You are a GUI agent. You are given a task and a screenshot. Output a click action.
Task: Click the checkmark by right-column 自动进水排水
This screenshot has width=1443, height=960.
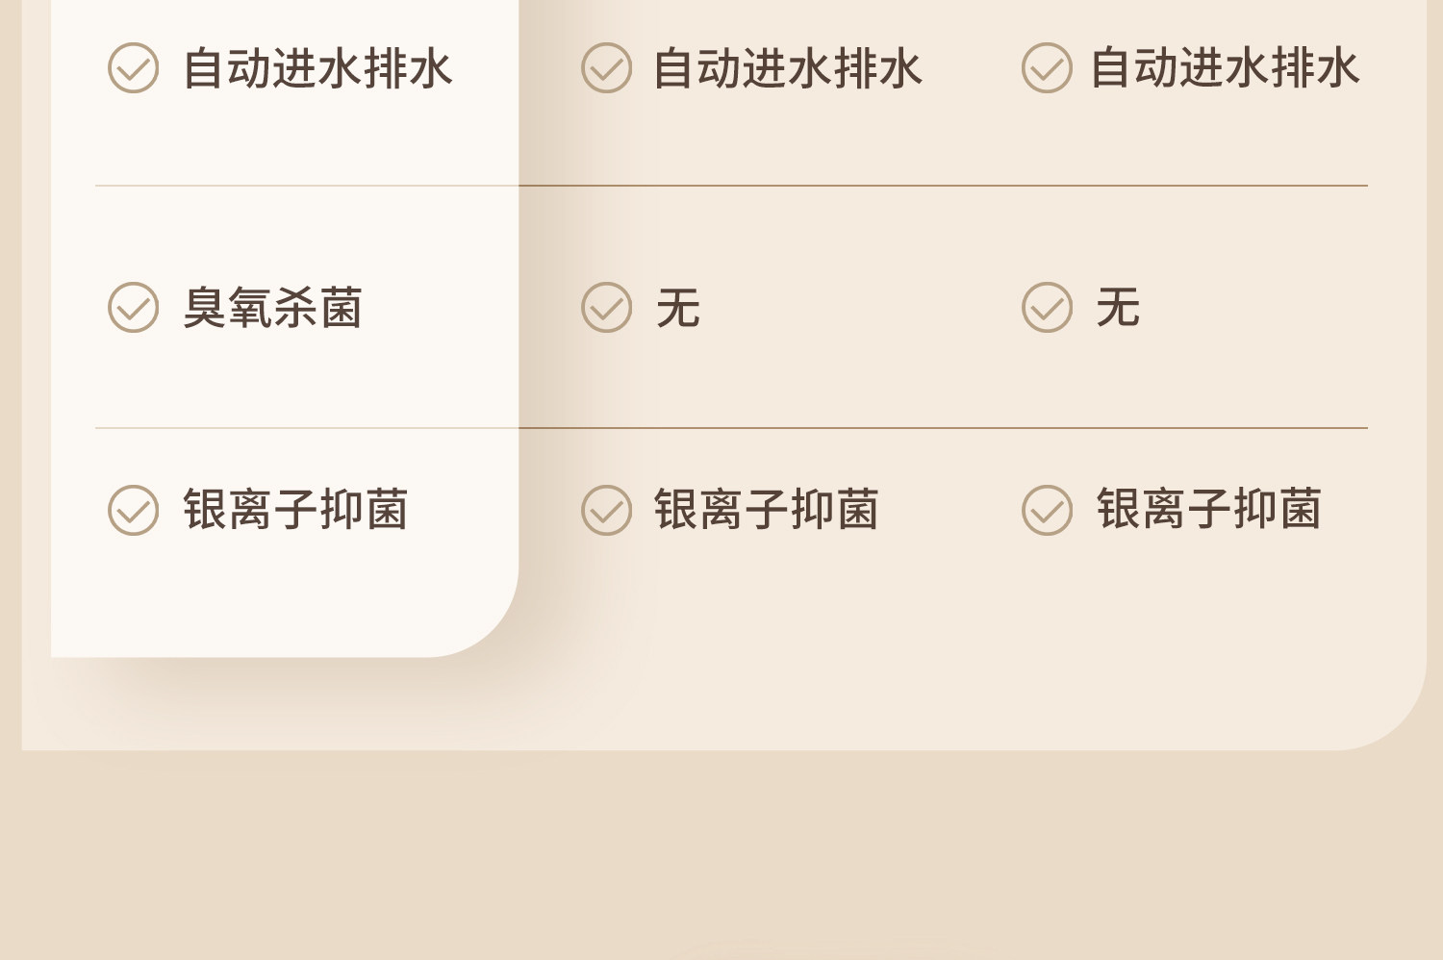(1047, 68)
